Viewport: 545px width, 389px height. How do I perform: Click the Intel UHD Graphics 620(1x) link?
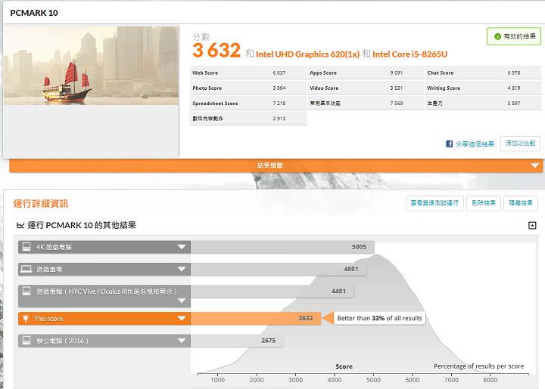[307, 54]
